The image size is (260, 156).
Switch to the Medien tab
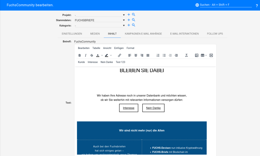click(x=95, y=34)
